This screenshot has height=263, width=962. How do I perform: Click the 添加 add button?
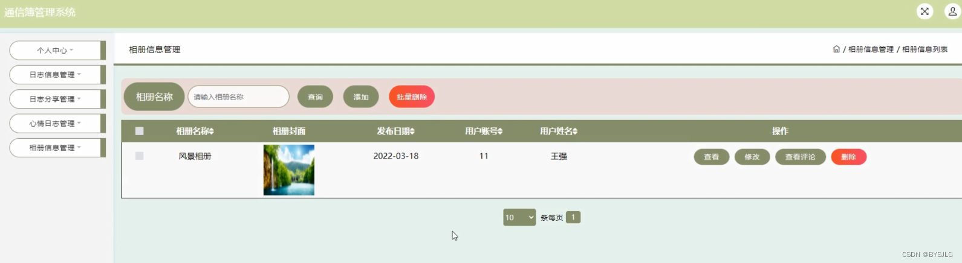[x=361, y=97]
